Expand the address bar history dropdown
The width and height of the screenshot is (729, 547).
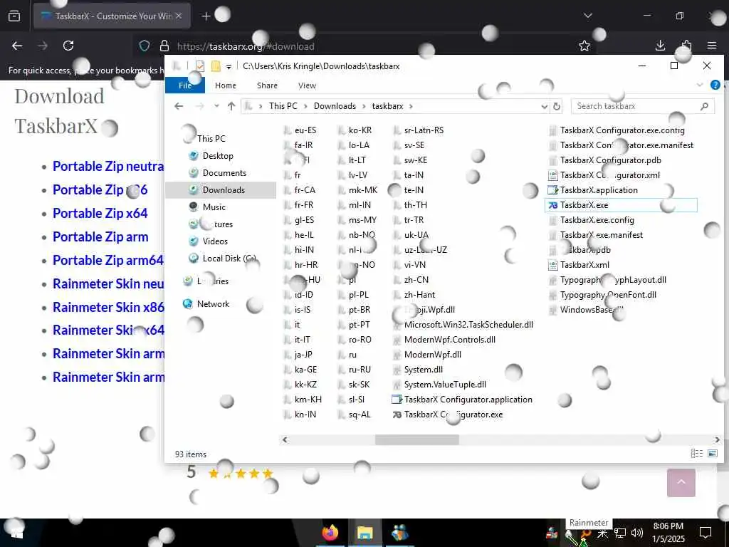[x=544, y=107]
